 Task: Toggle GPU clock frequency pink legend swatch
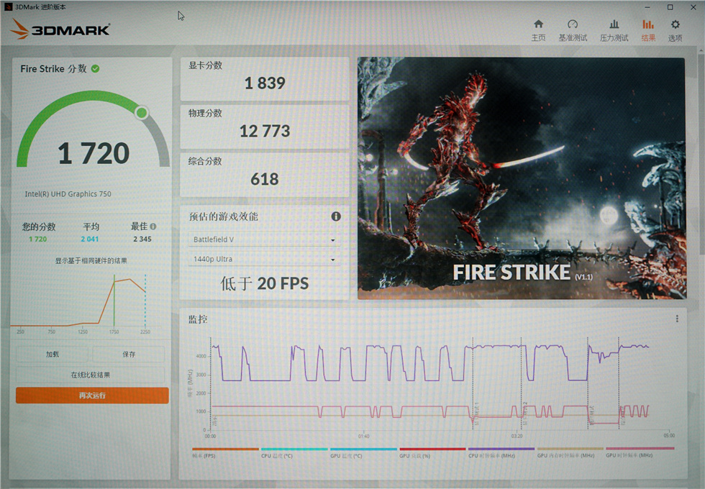(x=640, y=449)
